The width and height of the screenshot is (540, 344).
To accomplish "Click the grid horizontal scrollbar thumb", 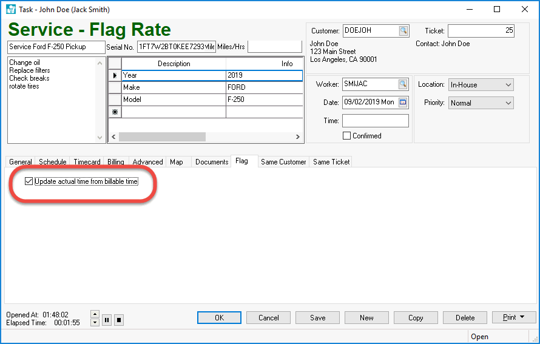I will coord(162,137).
